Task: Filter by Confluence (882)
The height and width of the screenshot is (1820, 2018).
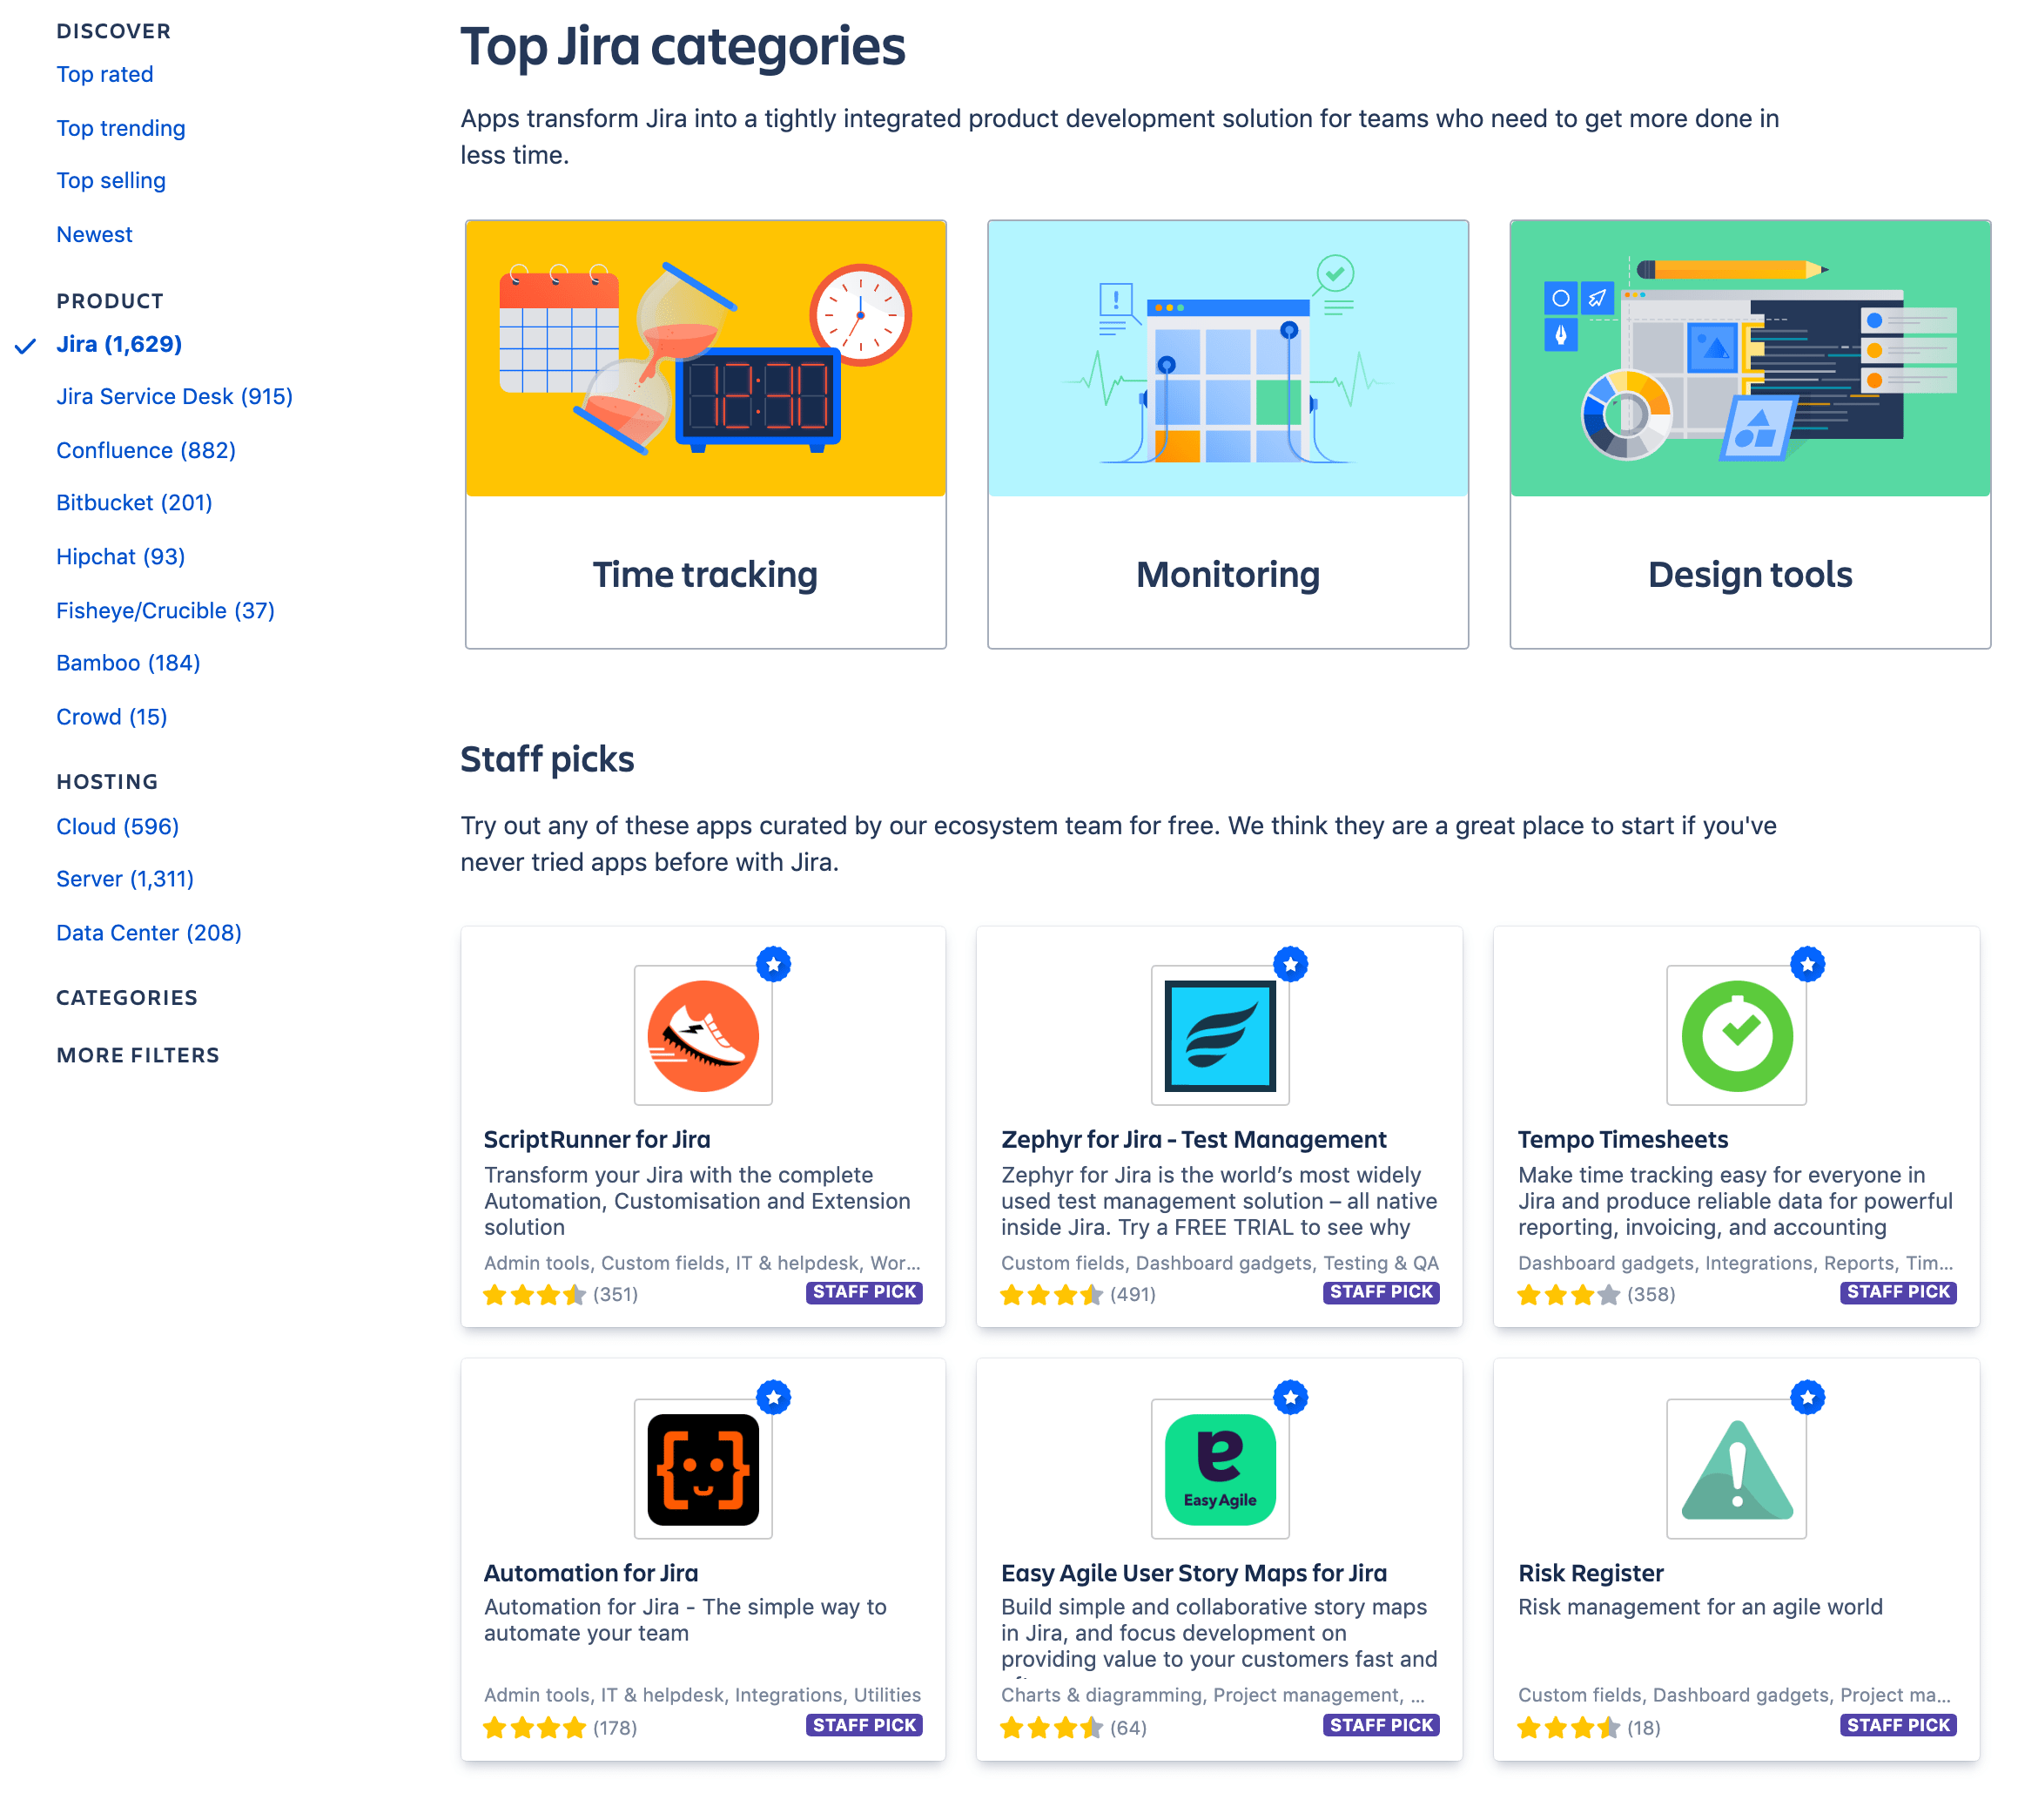Action: (x=146, y=451)
